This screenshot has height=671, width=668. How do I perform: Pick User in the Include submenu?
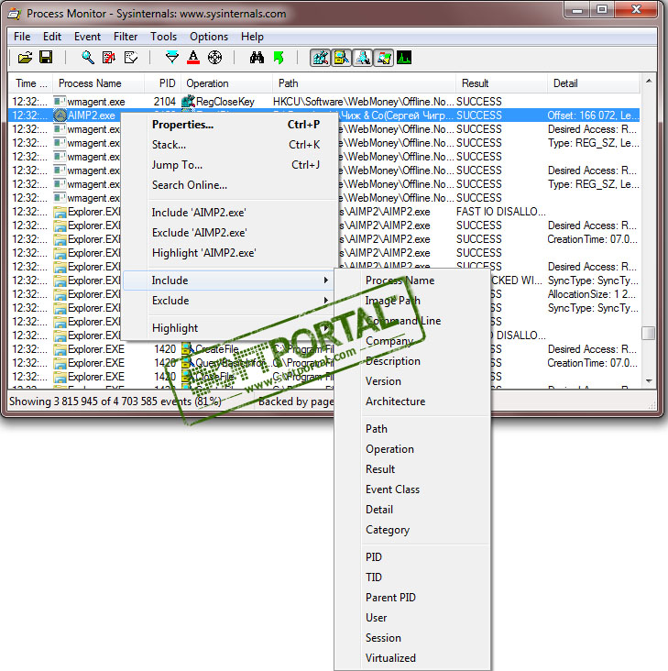click(x=412, y=618)
